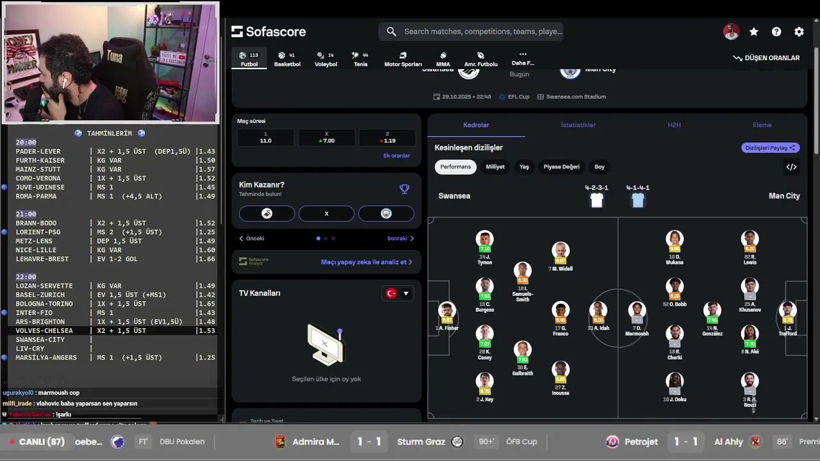Open player M. Widell avatar

tap(561, 250)
